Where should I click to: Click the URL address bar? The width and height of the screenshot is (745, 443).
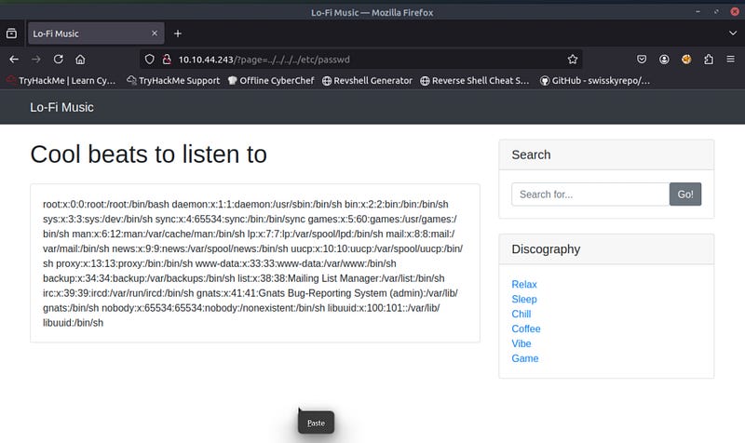click(372, 59)
